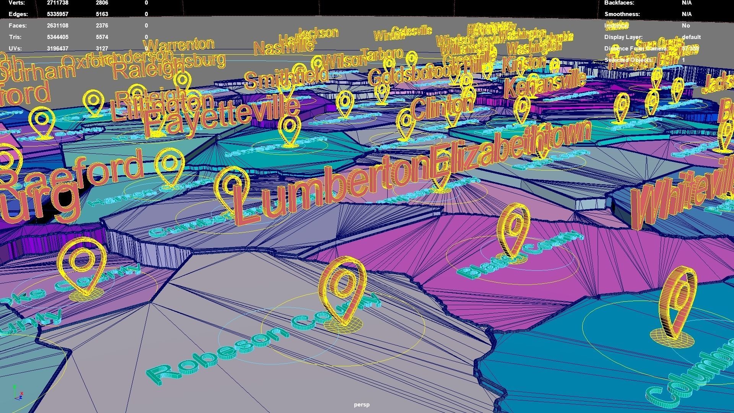Select the map pin above Robeson County text
Image resolution: width=734 pixels, height=413 pixels.
[342, 294]
